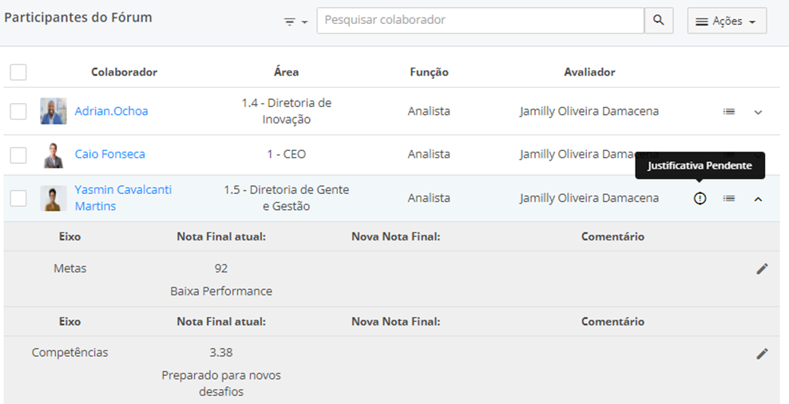Click the Pesquisar colaborador search field

coord(479,20)
